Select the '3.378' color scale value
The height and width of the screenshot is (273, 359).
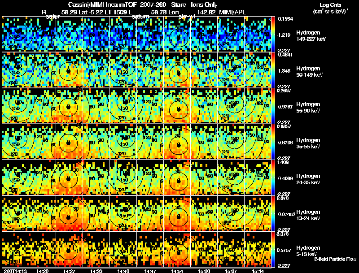(x=283, y=234)
